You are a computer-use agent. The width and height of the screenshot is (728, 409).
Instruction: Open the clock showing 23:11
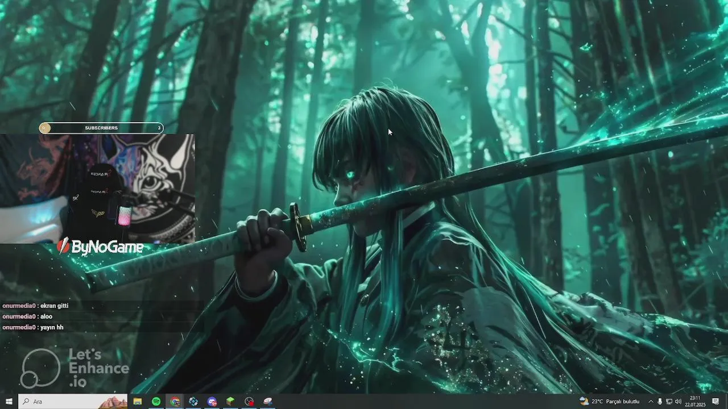coord(695,402)
